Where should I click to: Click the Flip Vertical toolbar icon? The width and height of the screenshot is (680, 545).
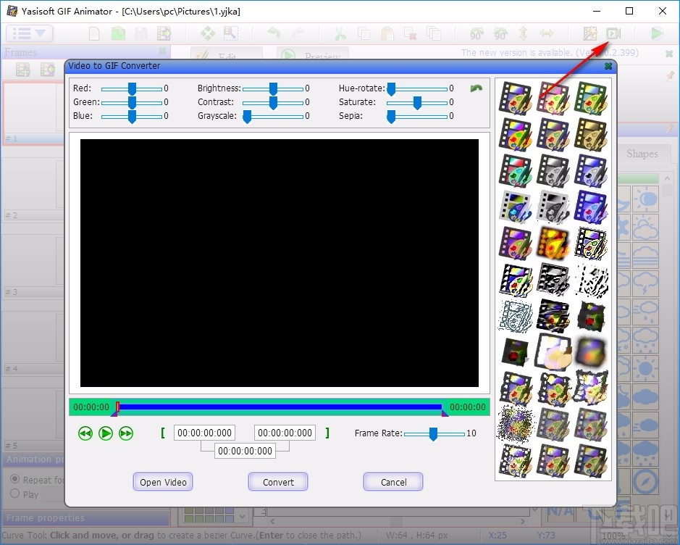coord(523,33)
